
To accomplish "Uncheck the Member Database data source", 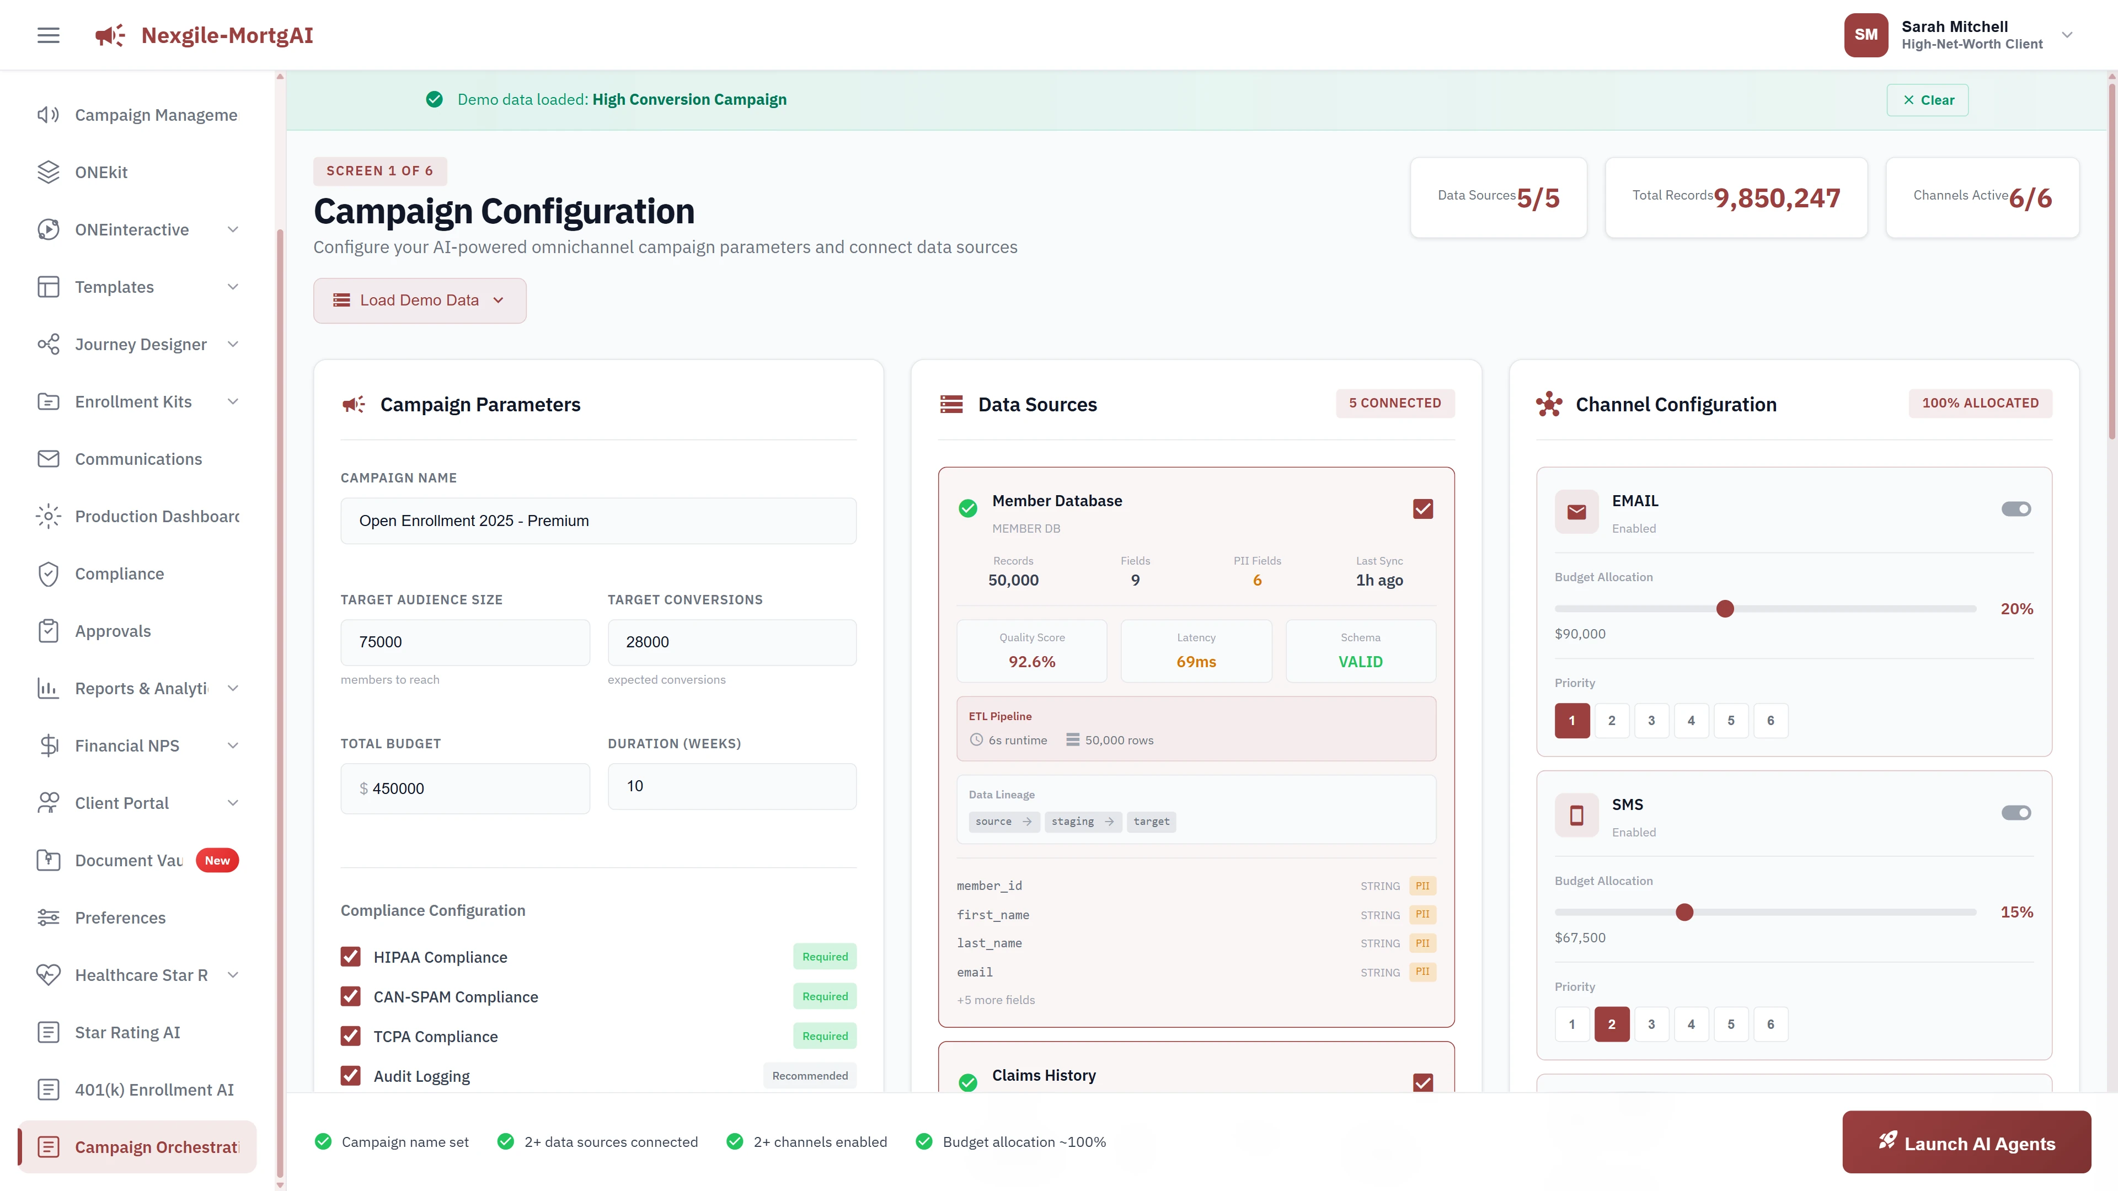I will tap(1423, 508).
